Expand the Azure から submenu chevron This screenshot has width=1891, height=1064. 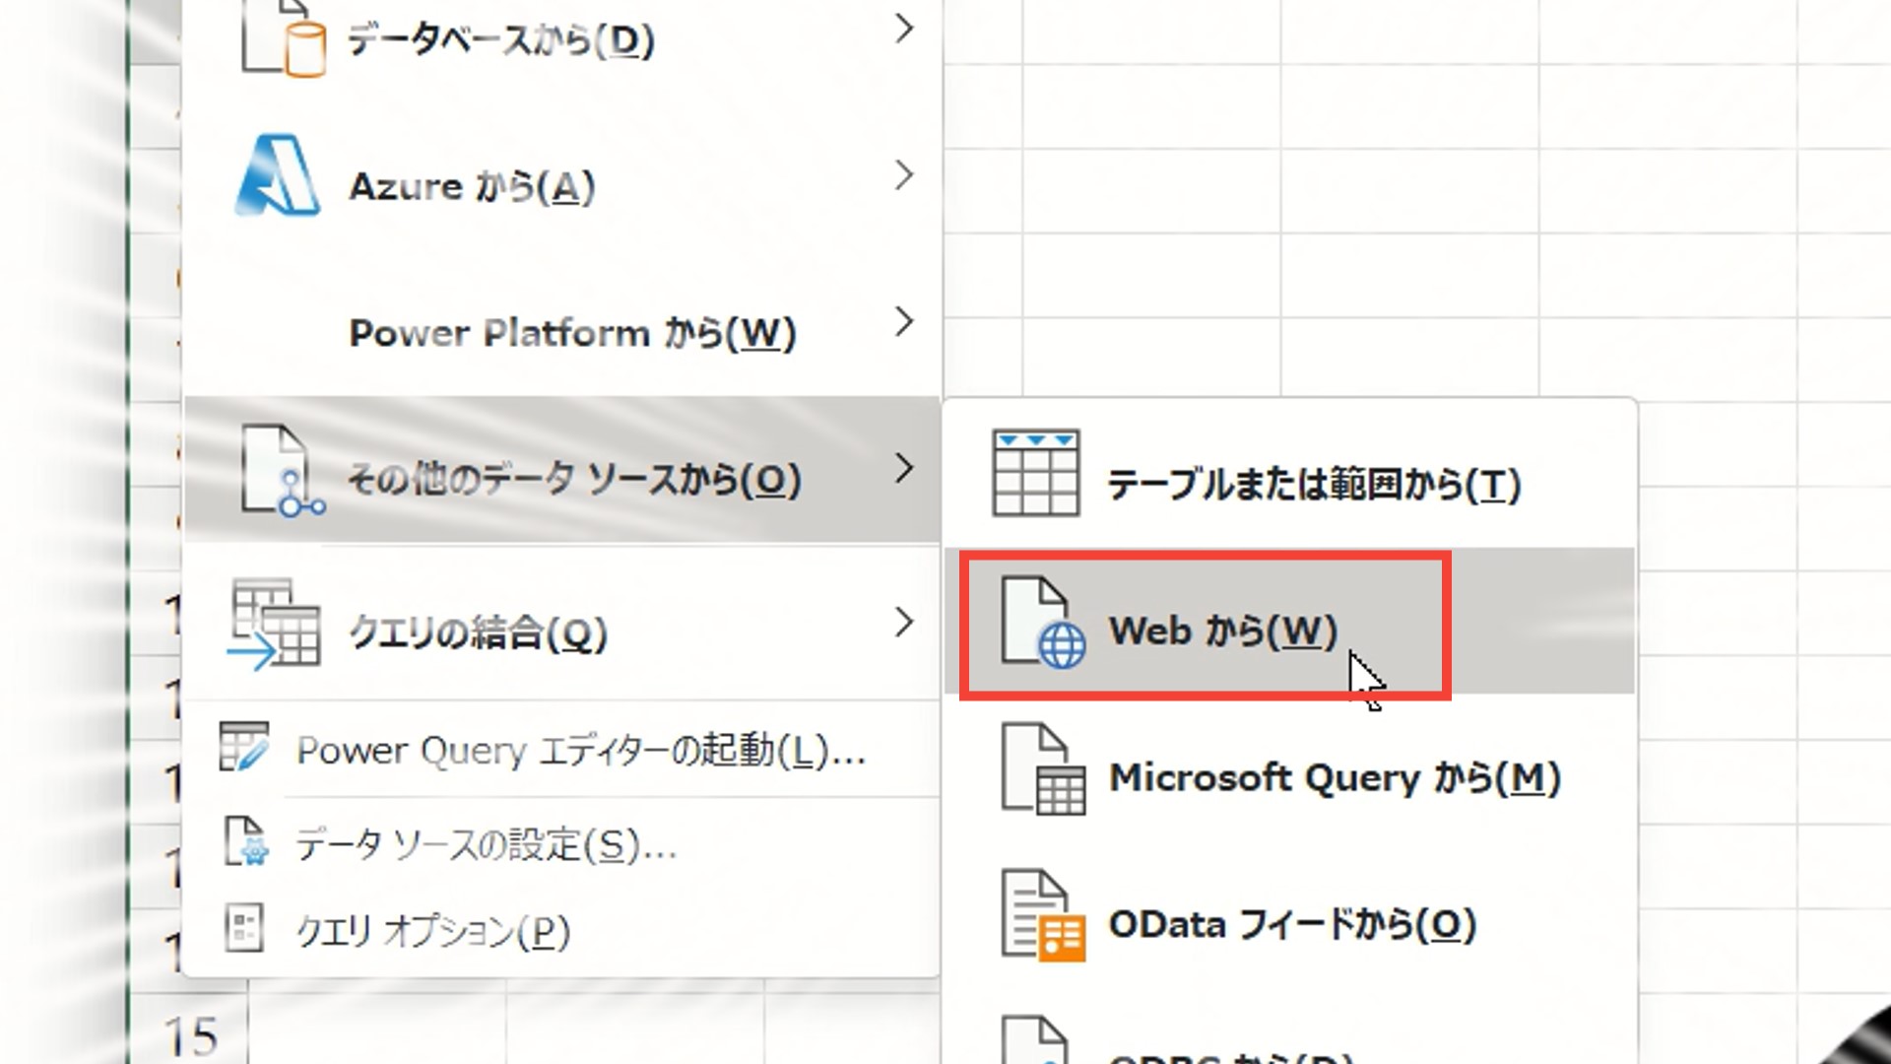pos(903,176)
